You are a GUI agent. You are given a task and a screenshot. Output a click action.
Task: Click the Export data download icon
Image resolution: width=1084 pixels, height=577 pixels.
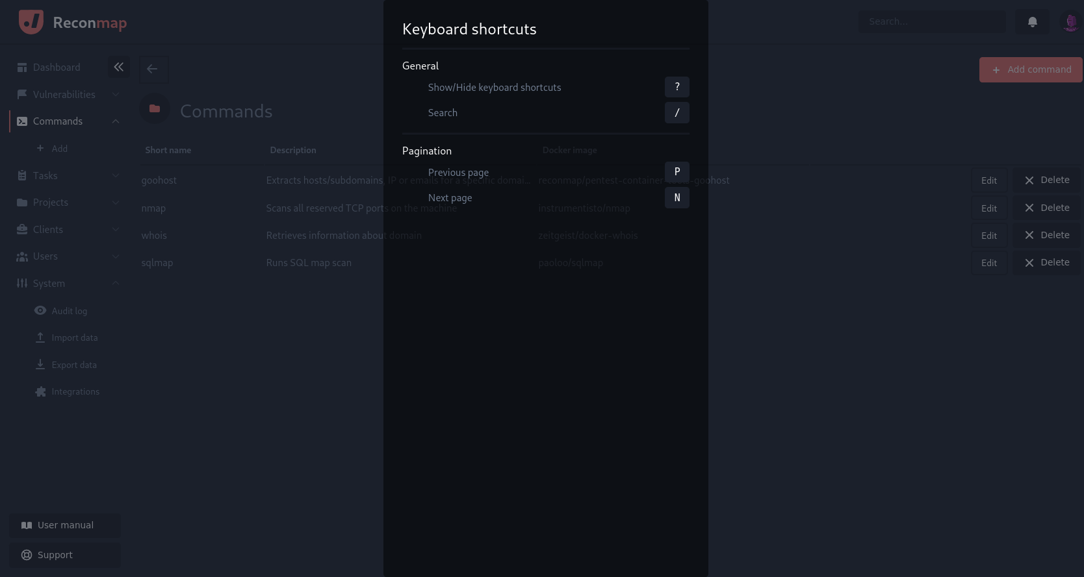coord(40,365)
